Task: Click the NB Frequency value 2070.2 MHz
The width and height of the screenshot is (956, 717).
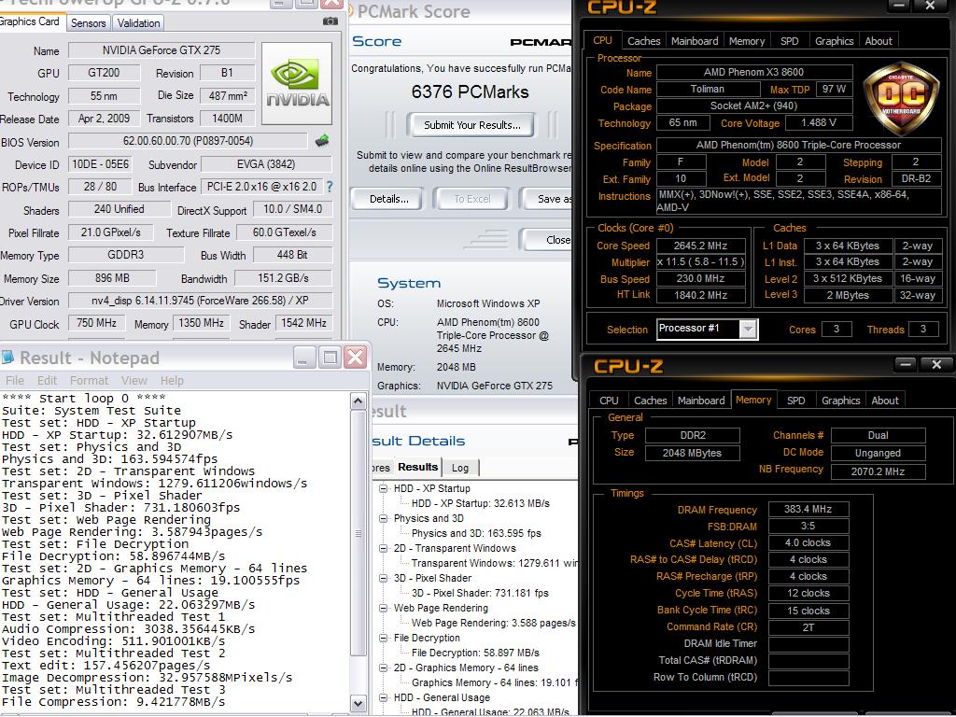Action: (878, 471)
